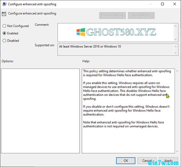
Task: Confirm with the OK button
Action: [x=125, y=161]
